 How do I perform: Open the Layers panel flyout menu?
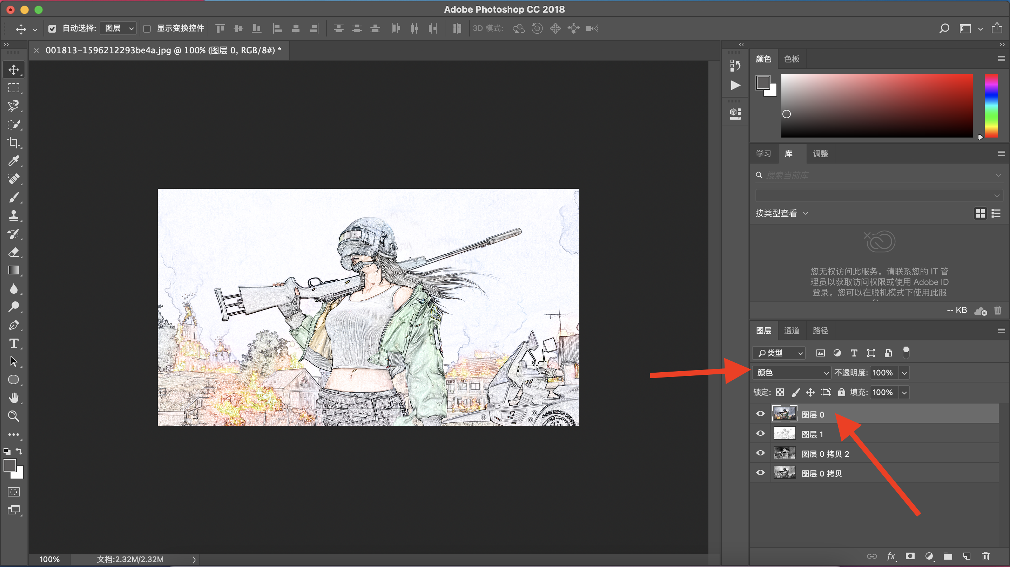(x=1001, y=331)
